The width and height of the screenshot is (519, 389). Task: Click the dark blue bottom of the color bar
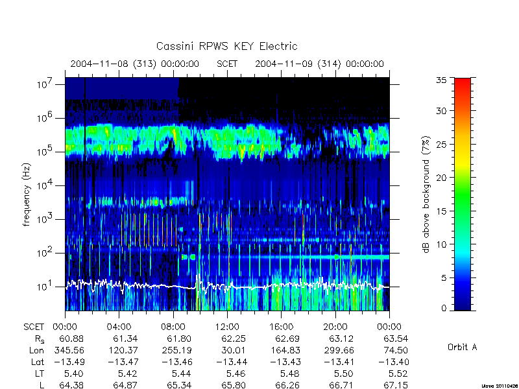[x=463, y=303]
